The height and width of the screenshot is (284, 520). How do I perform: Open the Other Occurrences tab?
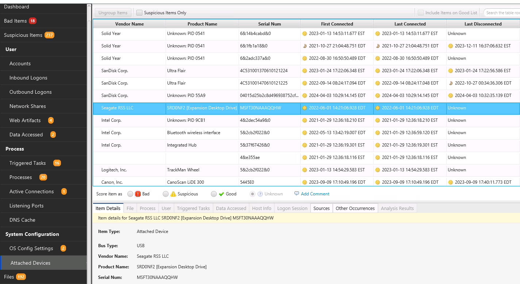[355, 208]
